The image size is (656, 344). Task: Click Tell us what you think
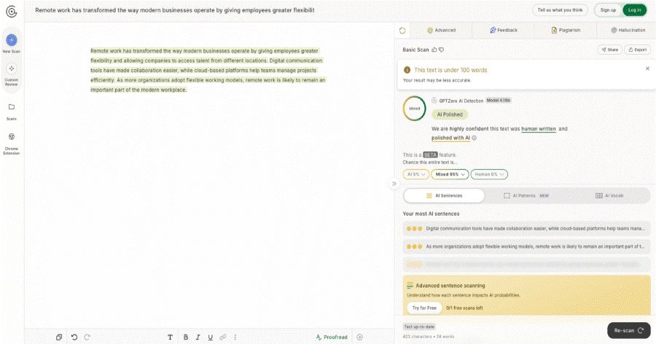coord(560,10)
